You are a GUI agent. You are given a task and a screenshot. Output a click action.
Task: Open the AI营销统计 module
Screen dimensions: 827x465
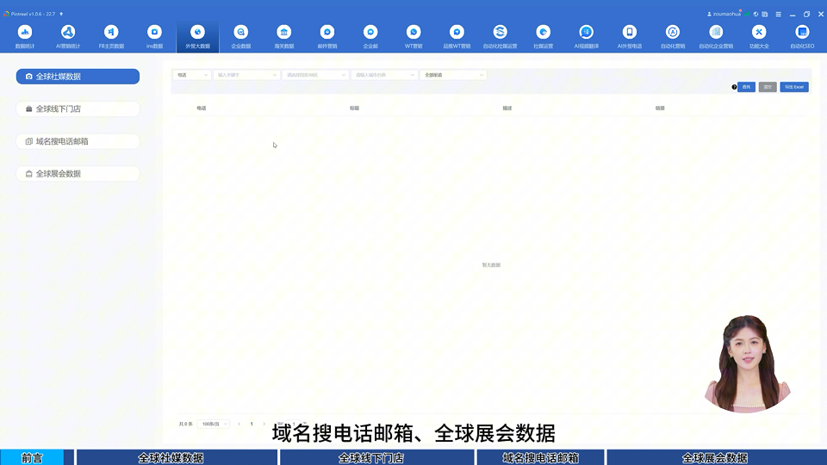68,36
